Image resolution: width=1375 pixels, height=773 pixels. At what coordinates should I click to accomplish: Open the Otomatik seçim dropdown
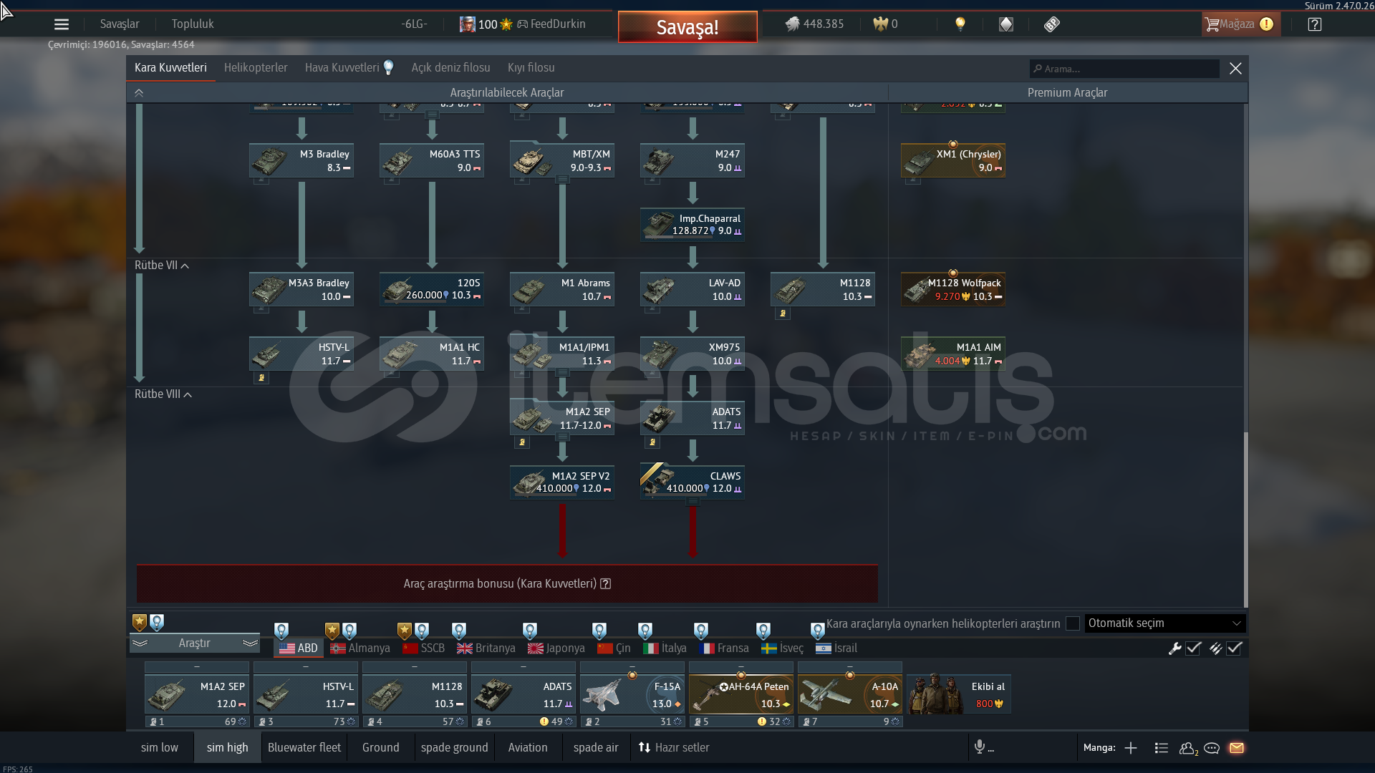(x=1165, y=623)
